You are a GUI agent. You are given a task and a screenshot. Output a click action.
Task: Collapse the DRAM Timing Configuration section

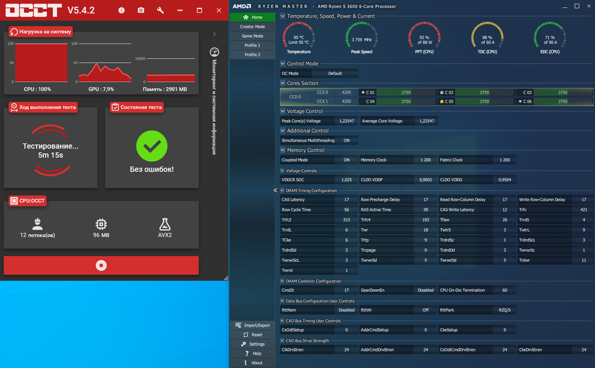(x=283, y=190)
